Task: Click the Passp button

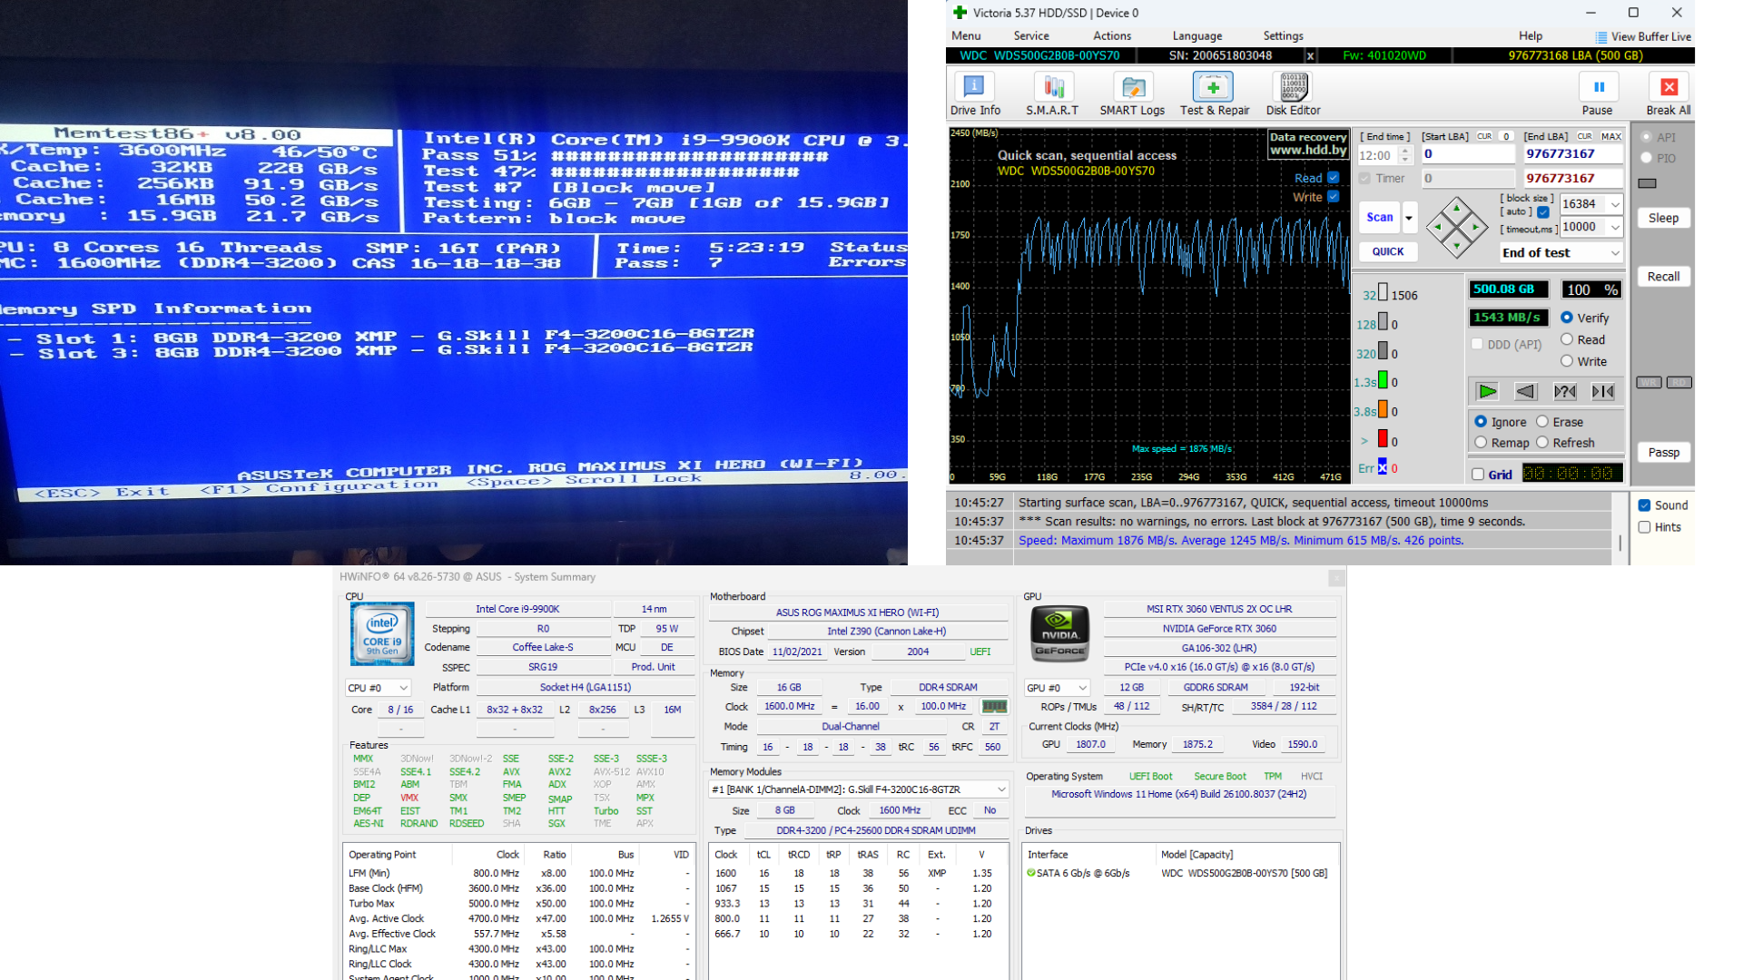Action: coord(1663,452)
